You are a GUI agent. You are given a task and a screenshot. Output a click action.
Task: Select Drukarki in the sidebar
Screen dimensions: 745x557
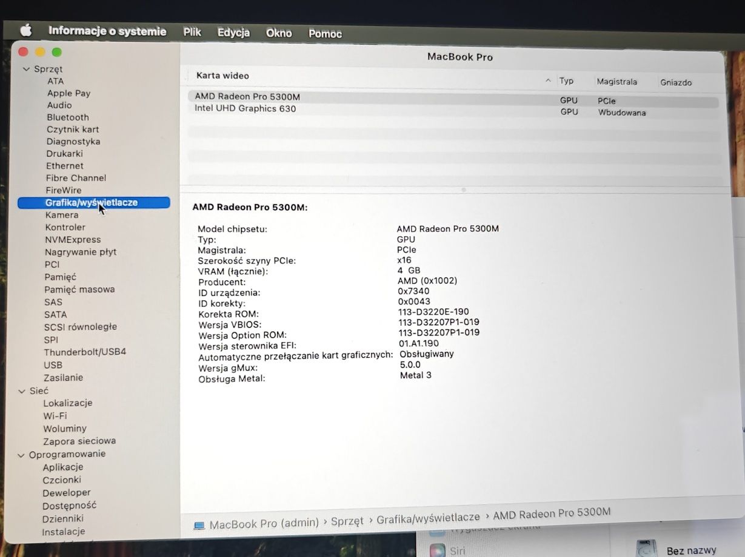pos(64,154)
